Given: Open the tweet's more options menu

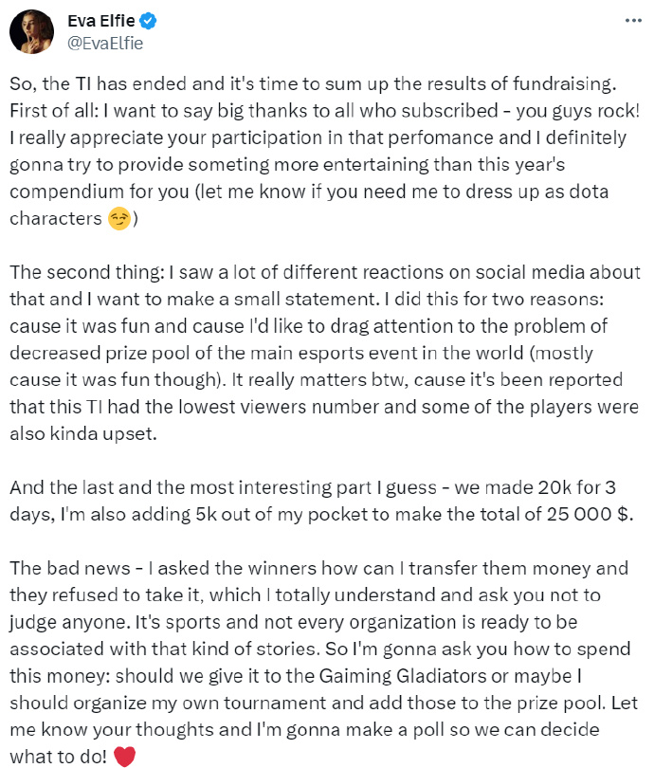Looking at the screenshot, I should 626,20.
